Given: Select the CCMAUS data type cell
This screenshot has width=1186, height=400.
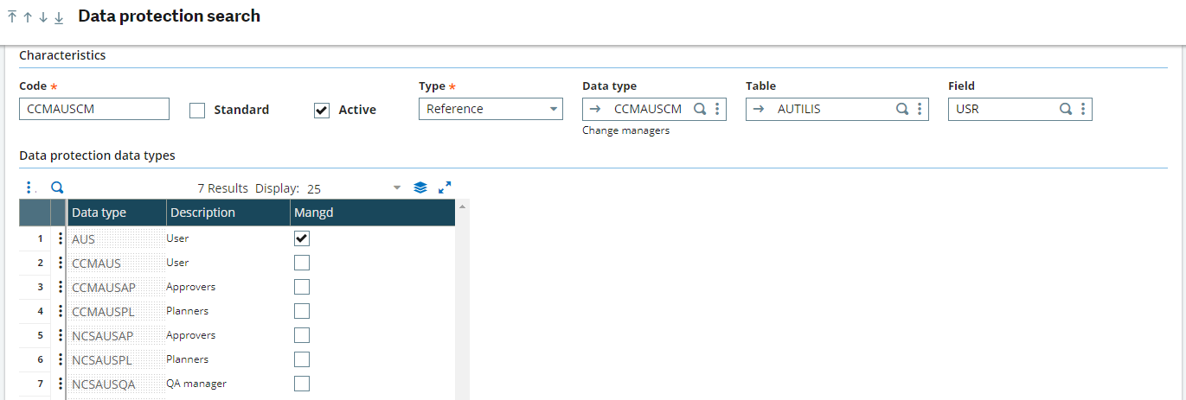Looking at the screenshot, I should (116, 263).
